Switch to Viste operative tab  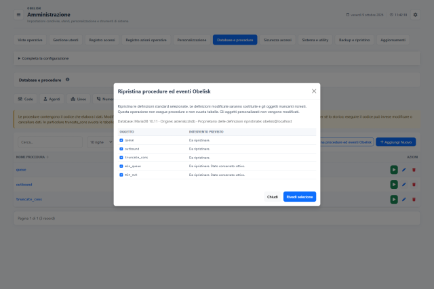30,40
